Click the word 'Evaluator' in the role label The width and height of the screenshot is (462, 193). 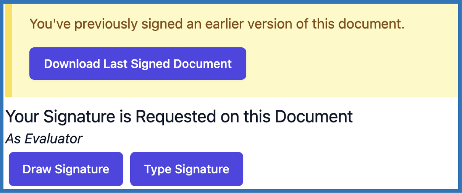[x=53, y=139]
